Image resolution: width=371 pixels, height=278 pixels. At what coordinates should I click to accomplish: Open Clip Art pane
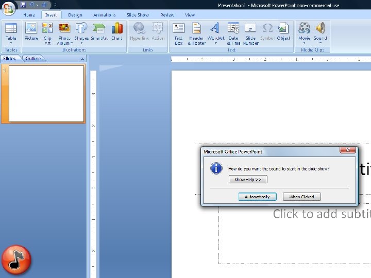[x=47, y=33]
